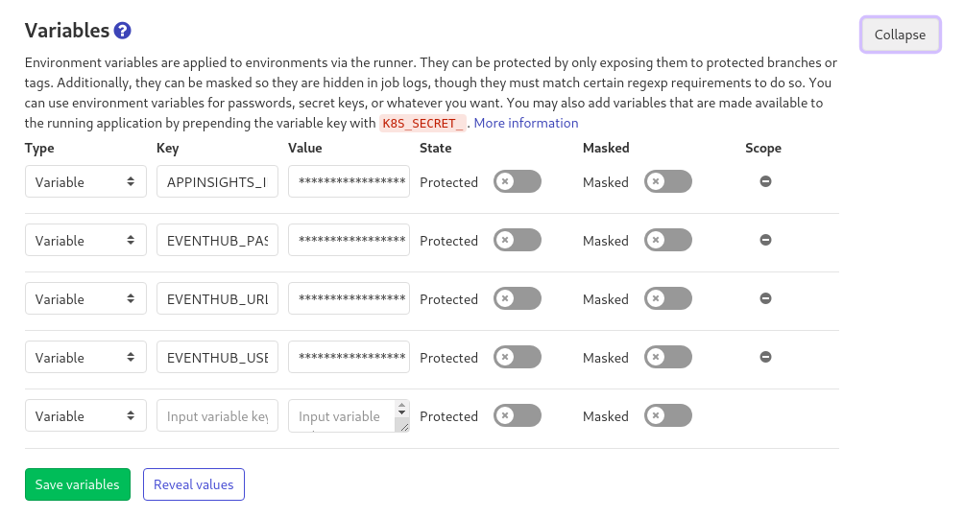
Task: Open Type dropdown for APPINSIGHTS variable
Action: 85,181
